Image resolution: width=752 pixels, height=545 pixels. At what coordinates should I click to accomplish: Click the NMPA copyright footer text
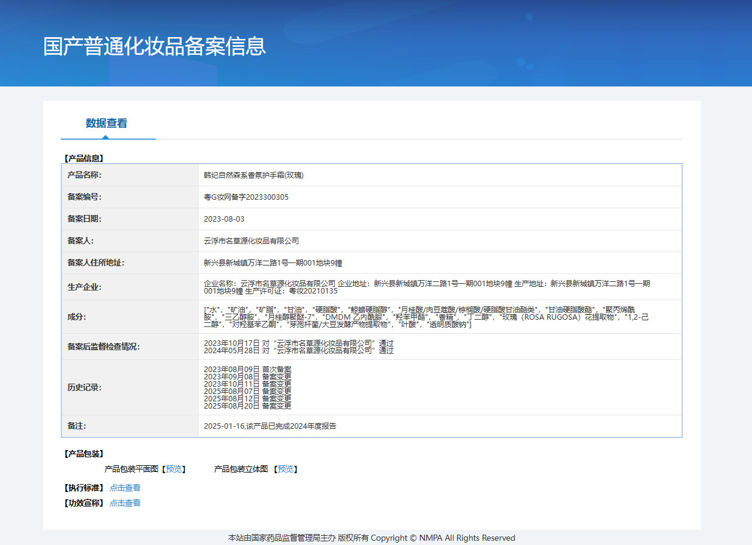pyautogui.click(x=371, y=538)
